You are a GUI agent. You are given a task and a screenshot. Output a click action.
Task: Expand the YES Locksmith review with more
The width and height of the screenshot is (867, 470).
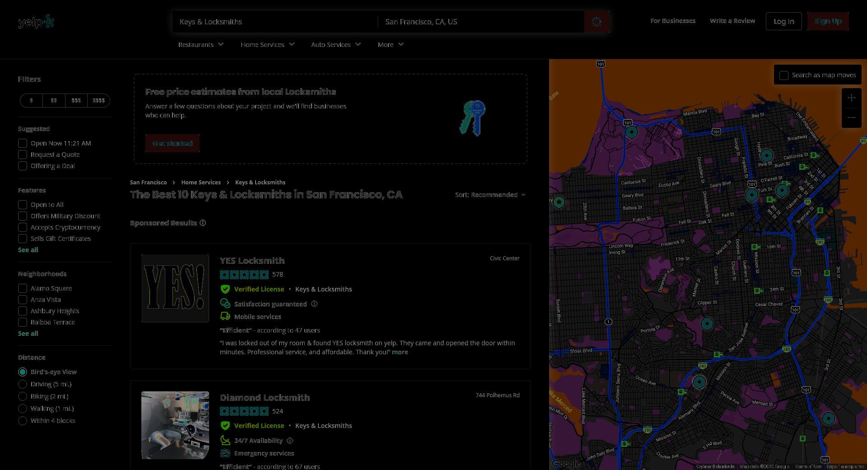point(400,352)
